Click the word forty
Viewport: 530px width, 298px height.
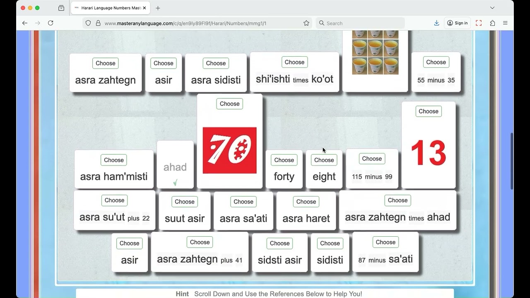pyautogui.click(x=284, y=177)
